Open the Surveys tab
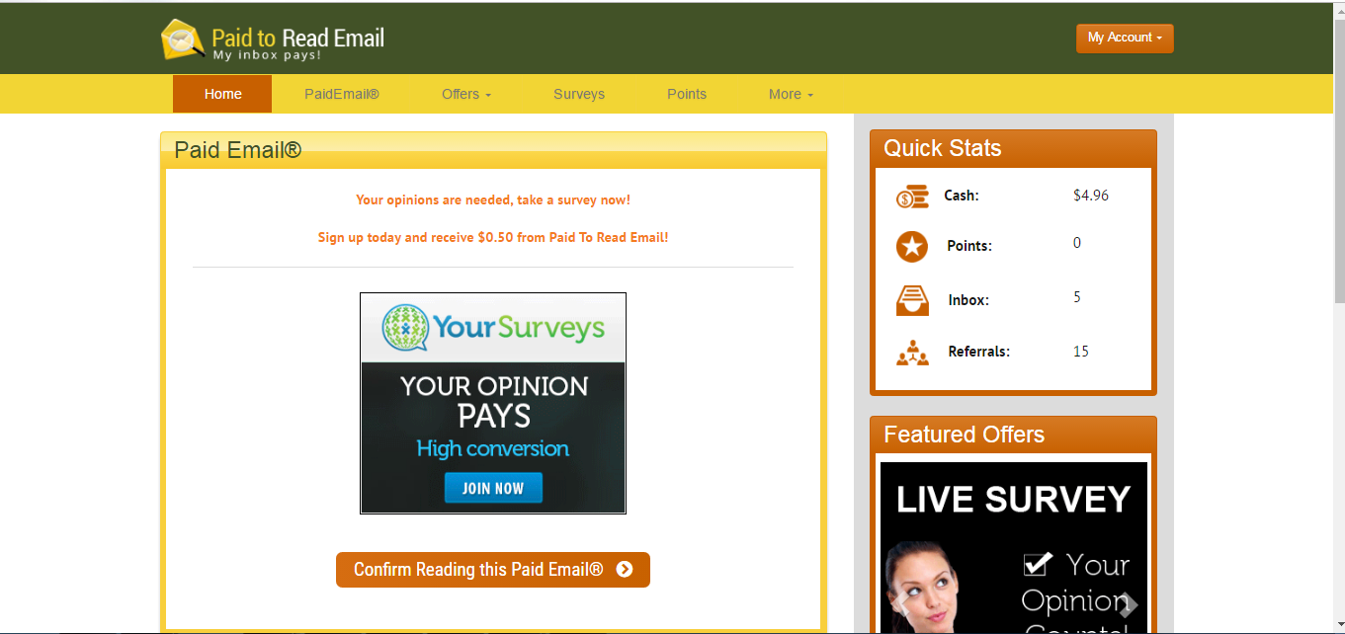Image resolution: width=1345 pixels, height=634 pixels. pyautogui.click(x=579, y=94)
